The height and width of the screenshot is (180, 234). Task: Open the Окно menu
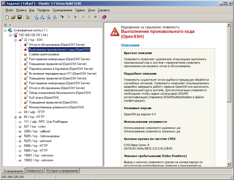point(92,10)
